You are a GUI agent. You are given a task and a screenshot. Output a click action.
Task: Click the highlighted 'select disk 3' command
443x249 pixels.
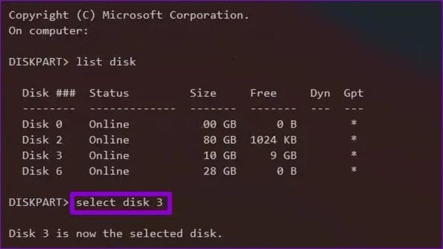tap(119, 202)
